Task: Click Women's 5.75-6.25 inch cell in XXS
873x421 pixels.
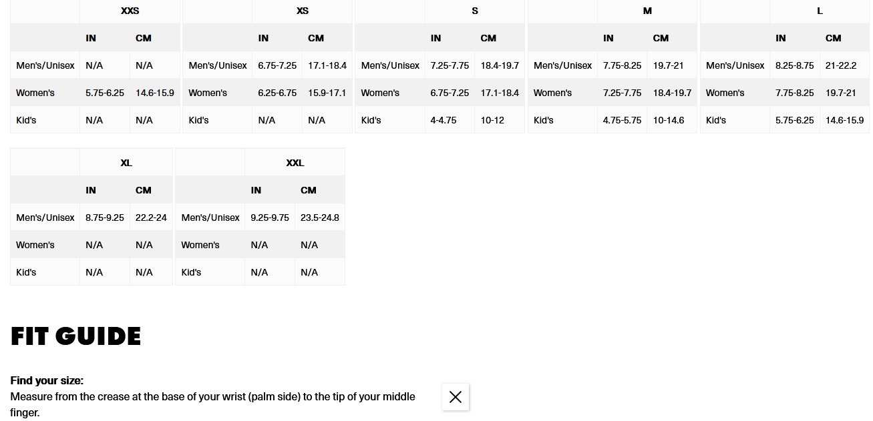Action: click(x=105, y=93)
